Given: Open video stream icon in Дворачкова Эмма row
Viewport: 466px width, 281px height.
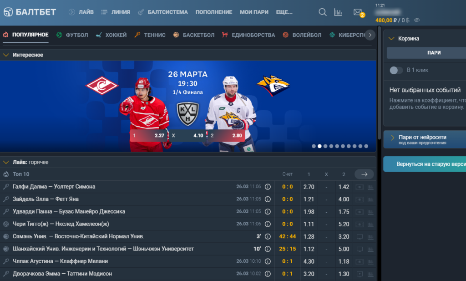Looking at the screenshot, I should (x=360, y=274).
